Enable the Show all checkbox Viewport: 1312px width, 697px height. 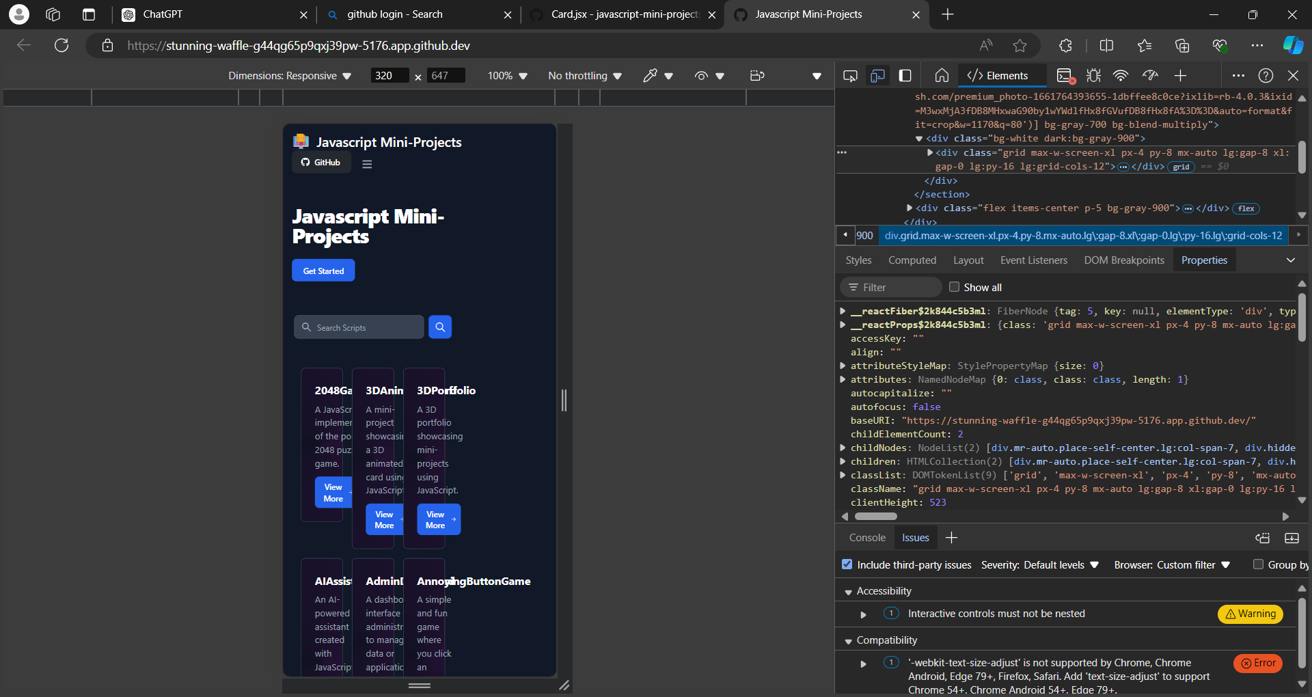click(x=954, y=287)
